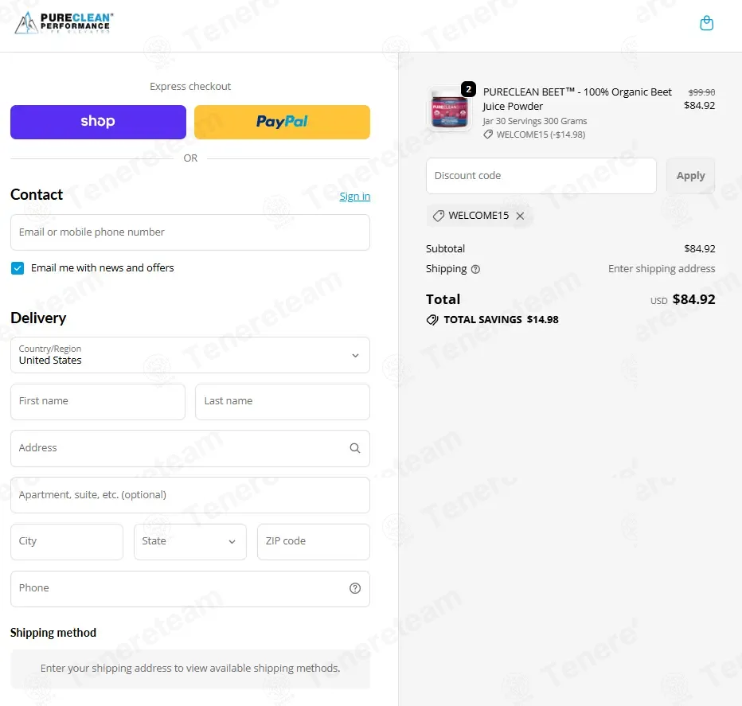
Task: Expand the State dropdown
Action: click(189, 542)
